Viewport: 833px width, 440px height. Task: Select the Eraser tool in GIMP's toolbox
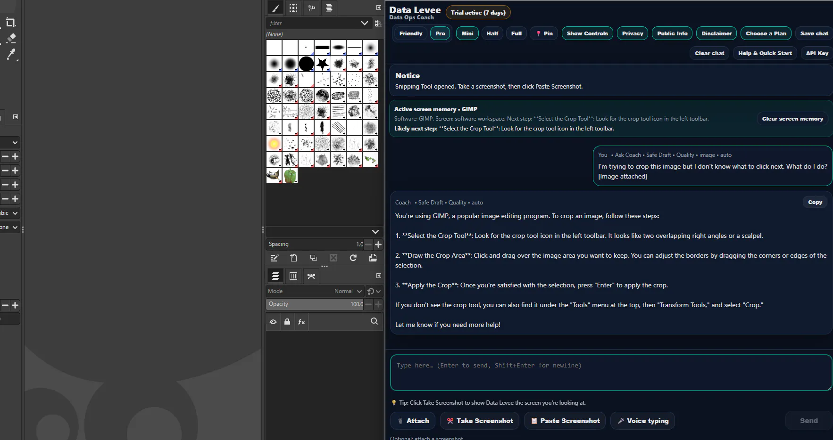click(x=11, y=38)
